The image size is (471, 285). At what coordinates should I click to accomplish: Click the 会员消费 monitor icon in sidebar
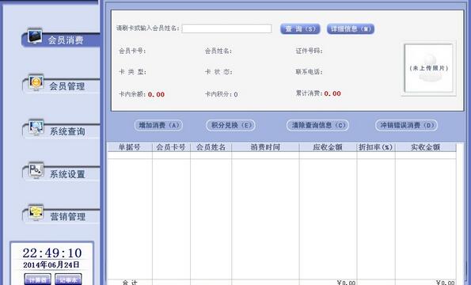click(x=35, y=36)
